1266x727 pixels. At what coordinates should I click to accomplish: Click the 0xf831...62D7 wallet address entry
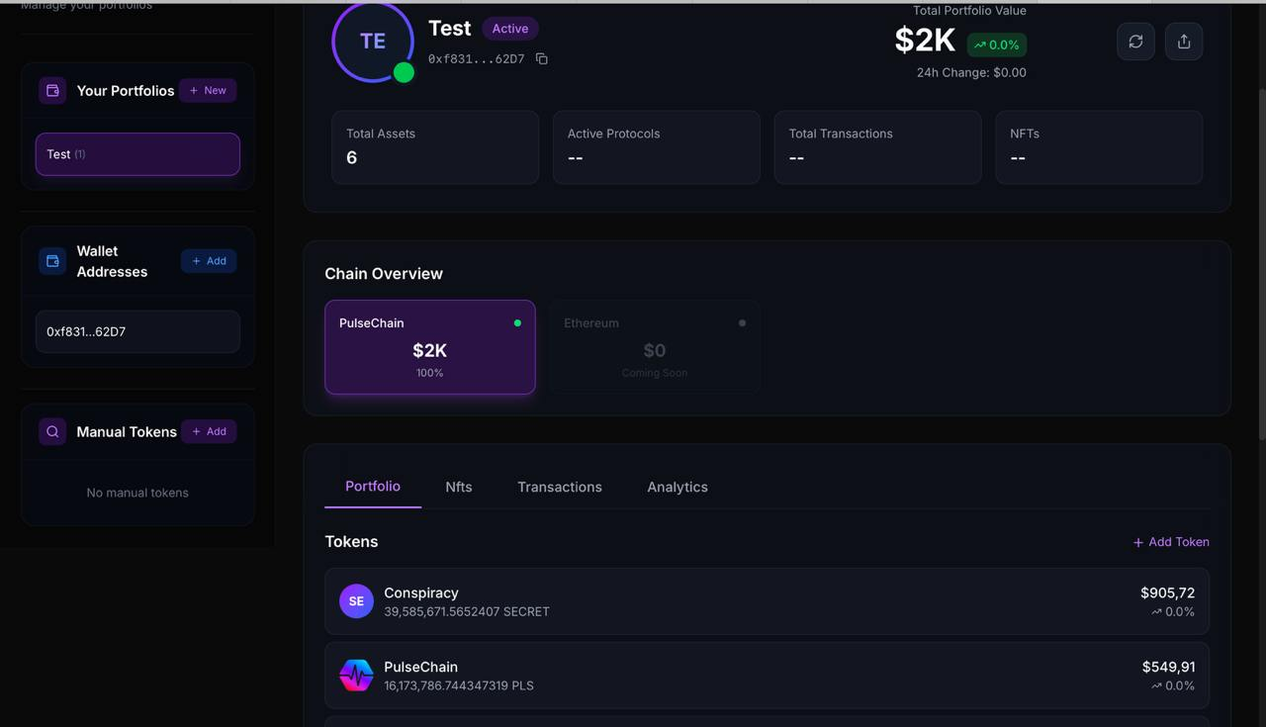[137, 331]
